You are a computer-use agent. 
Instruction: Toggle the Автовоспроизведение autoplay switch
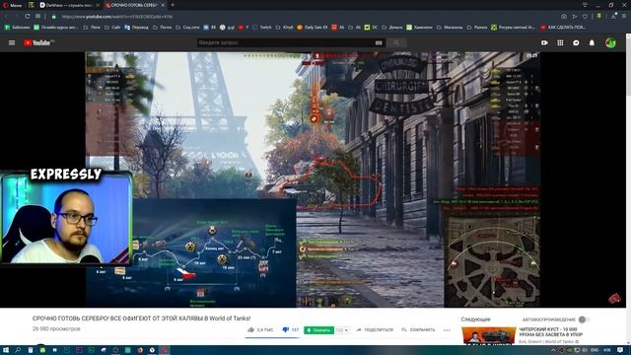[x=584, y=319]
